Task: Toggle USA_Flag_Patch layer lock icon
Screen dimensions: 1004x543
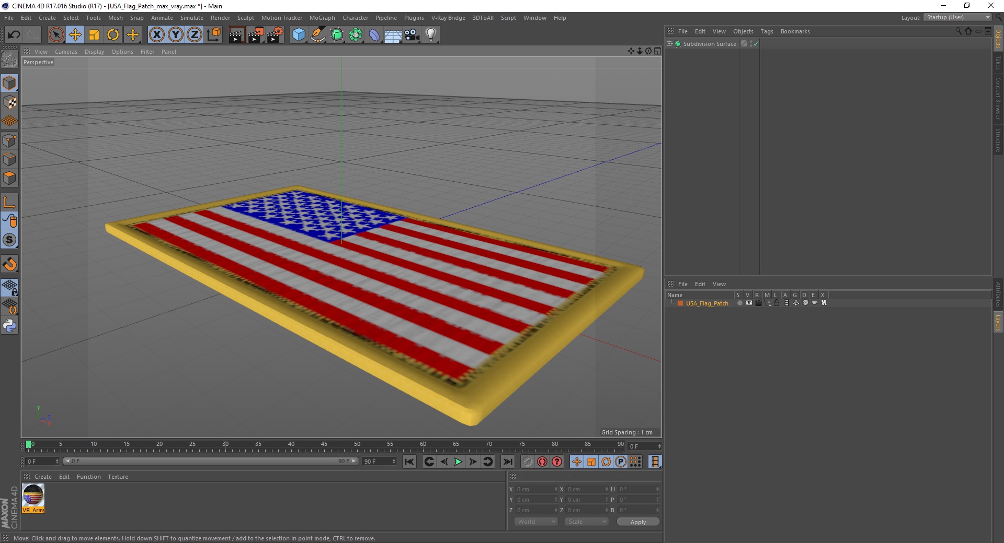Action: 777,303
